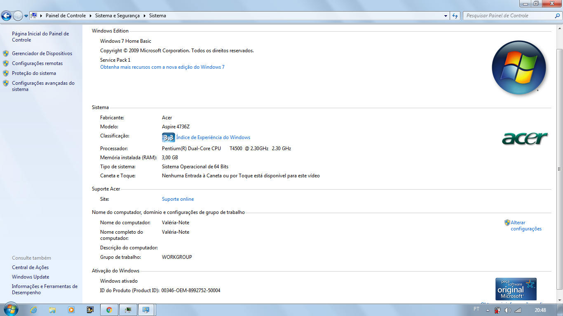This screenshot has width=563, height=316.
Task: Click the Forward navigation arrow button
Action: (18, 16)
